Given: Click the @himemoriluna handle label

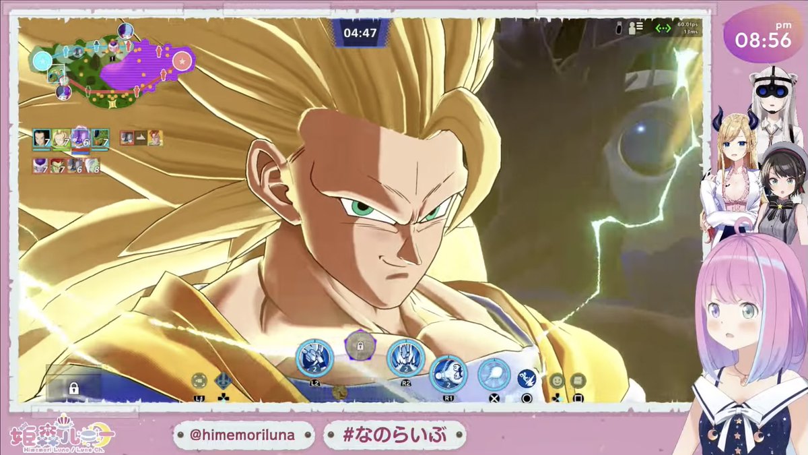Looking at the screenshot, I should coord(242,435).
